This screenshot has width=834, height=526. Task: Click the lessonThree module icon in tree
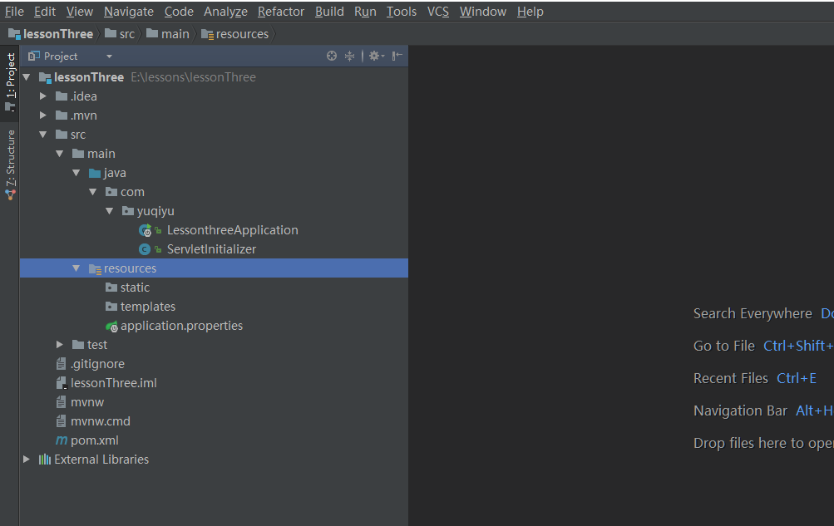click(45, 77)
